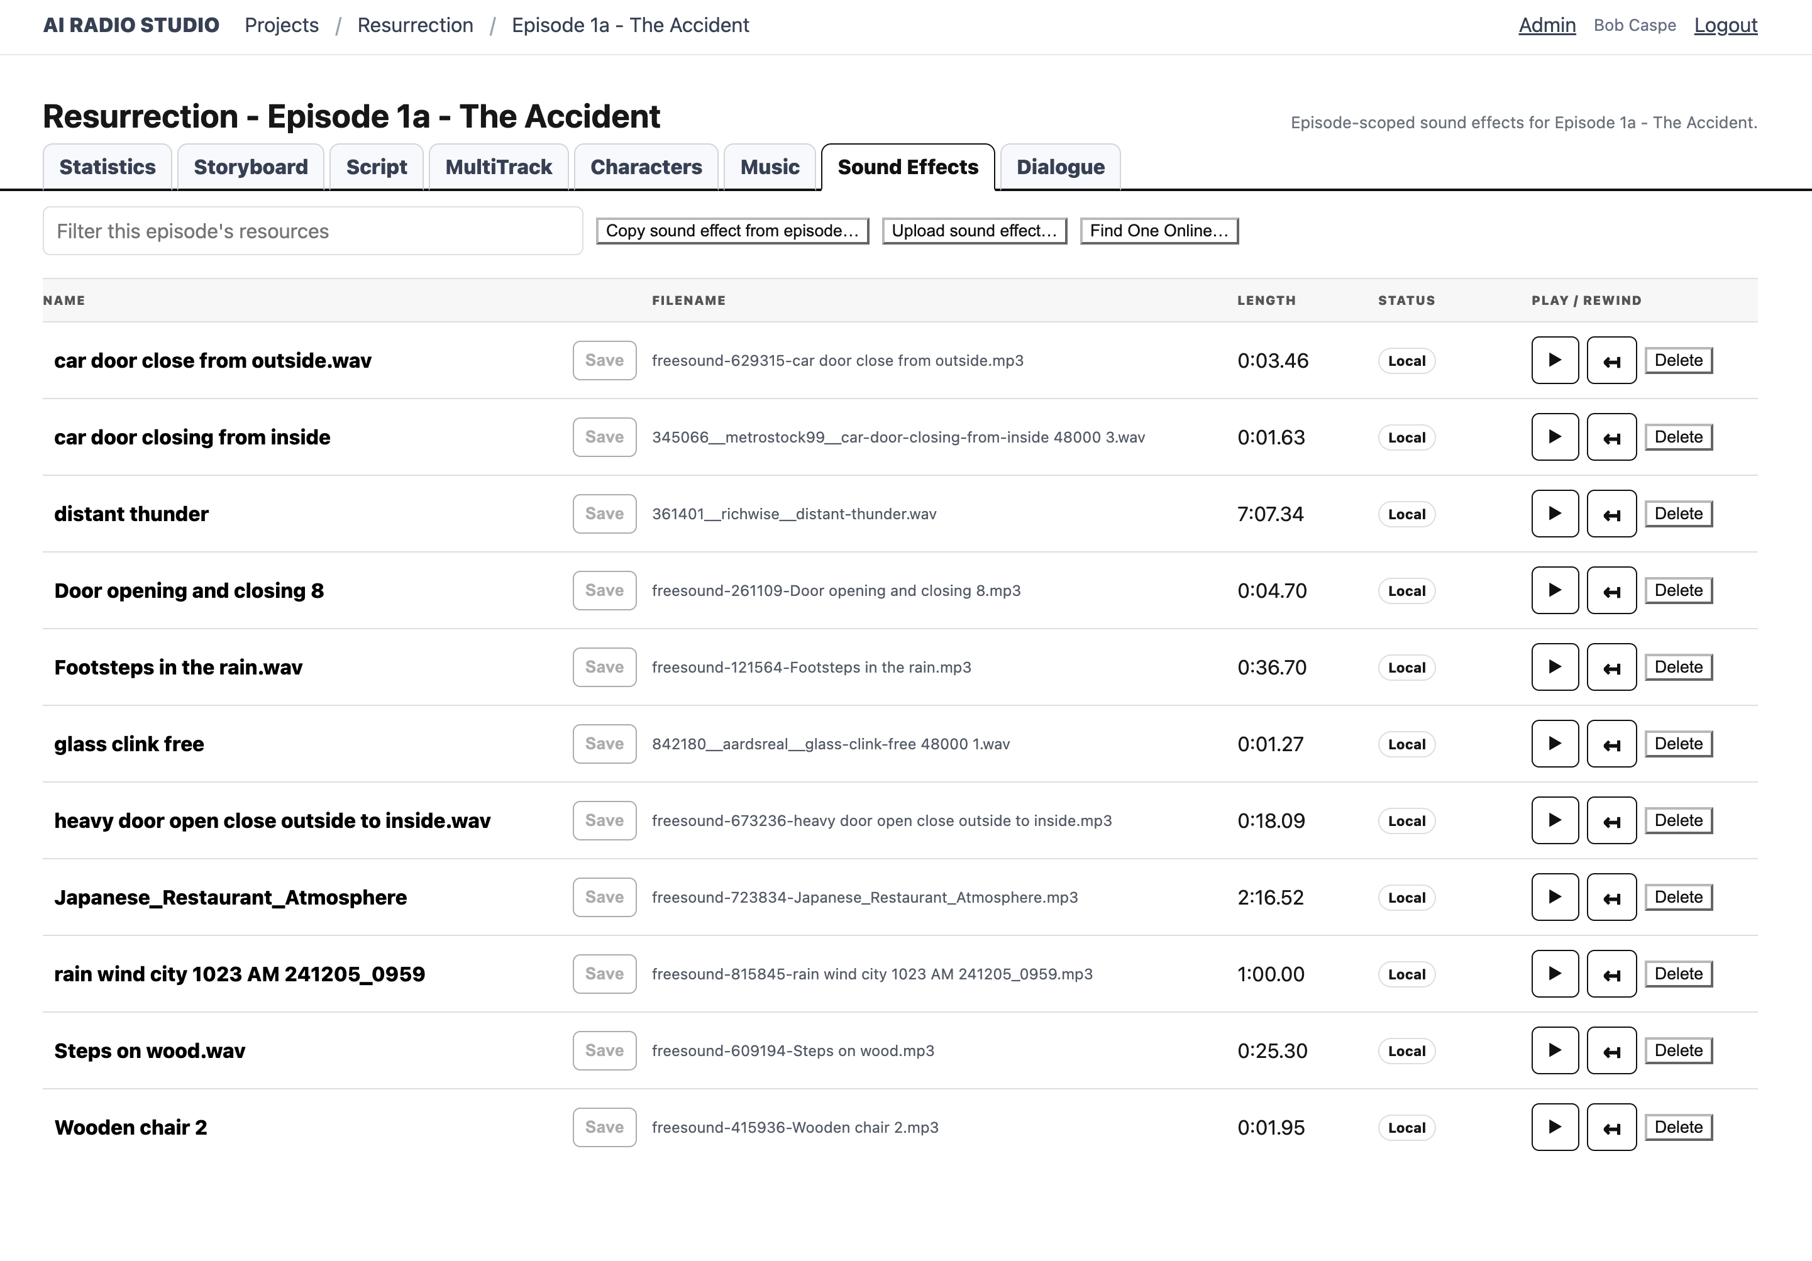Viewport: 1812px width, 1261px height.
Task: Rewind Steps on wood sound
Action: click(1611, 1050)
